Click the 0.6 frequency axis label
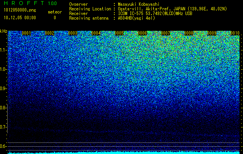243x154 pixels. 3,146
